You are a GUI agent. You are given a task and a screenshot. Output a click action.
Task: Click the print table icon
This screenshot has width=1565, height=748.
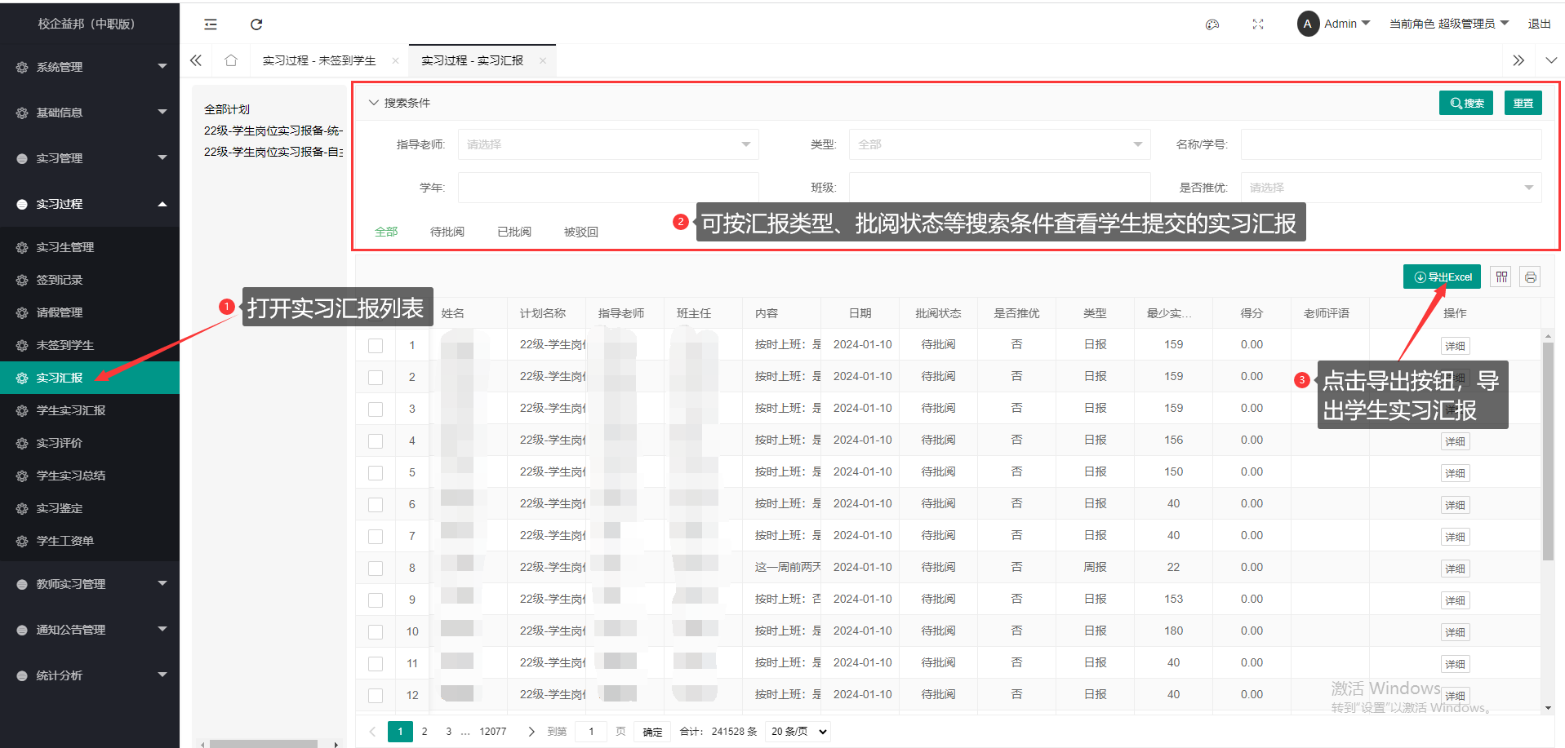pyautogui.click(x=1531, y=277)
